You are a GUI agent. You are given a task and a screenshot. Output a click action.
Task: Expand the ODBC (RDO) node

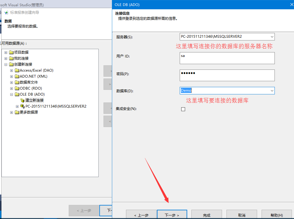(x=11, y=88)
